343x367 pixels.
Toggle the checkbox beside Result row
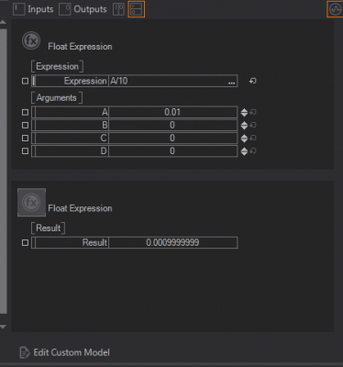(x=25, y=242)
